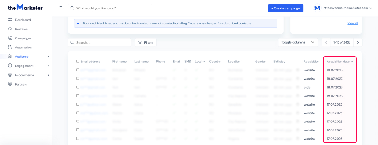378x145 pixels.
Task: Check the first contact row checkbox
Action: pos(77,70)
